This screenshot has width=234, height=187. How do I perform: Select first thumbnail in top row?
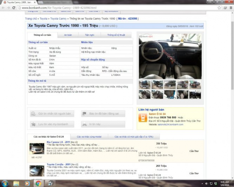click(x=144, y=85)
